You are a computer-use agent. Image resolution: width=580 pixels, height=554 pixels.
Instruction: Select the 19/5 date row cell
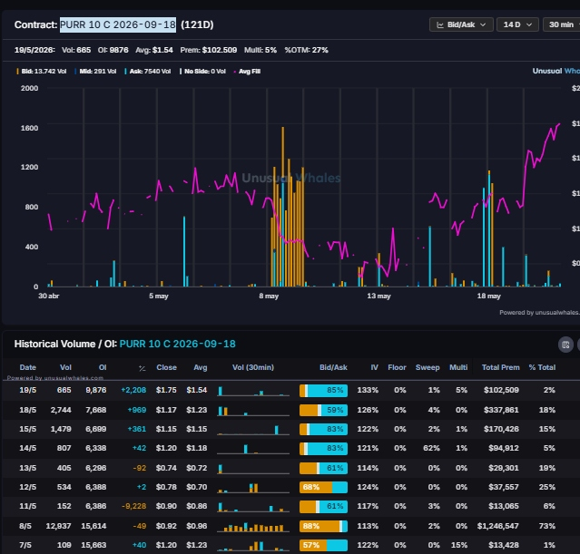tap(28, 390)
